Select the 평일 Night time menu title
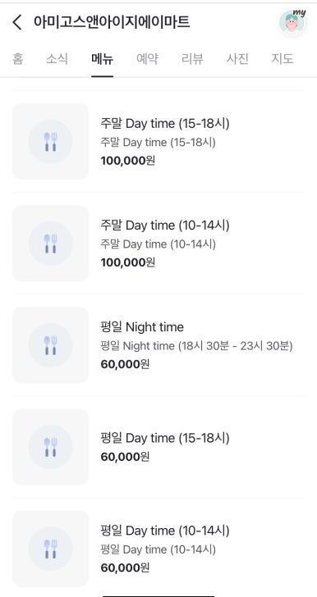This screenshot has width=317, height=597. pos(142,327)
